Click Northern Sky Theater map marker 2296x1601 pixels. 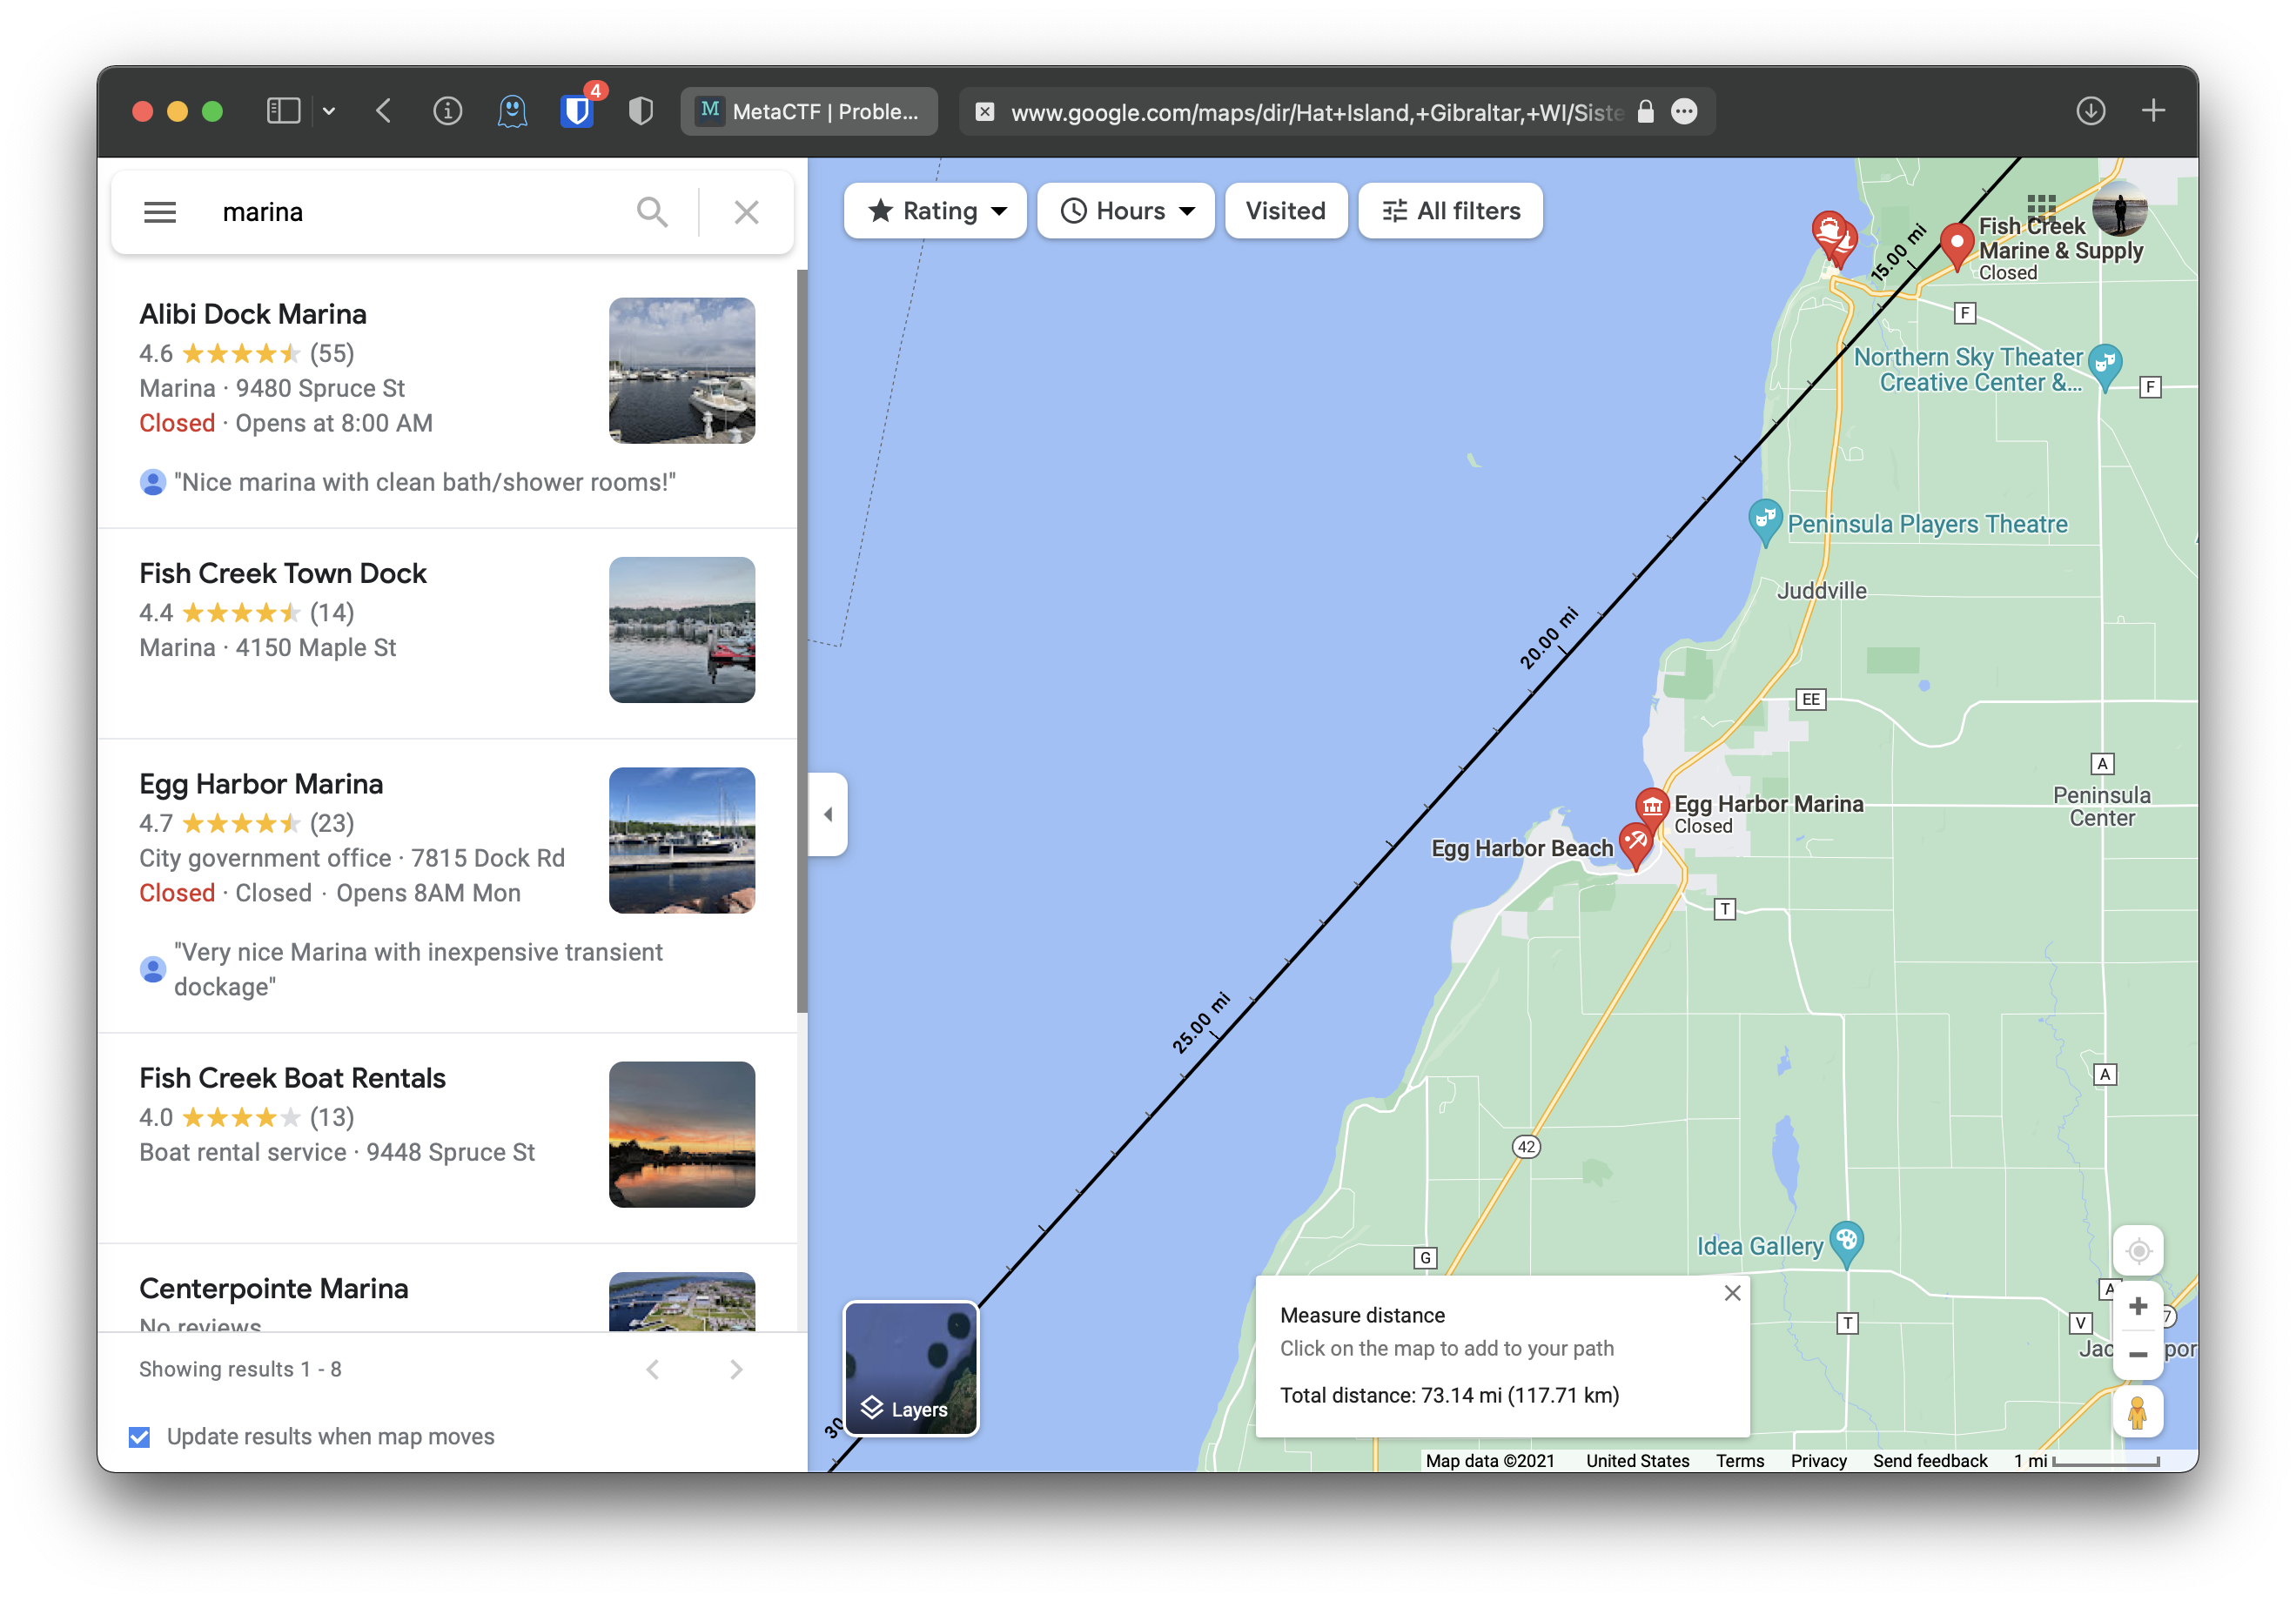click(x=2104, y=367)
